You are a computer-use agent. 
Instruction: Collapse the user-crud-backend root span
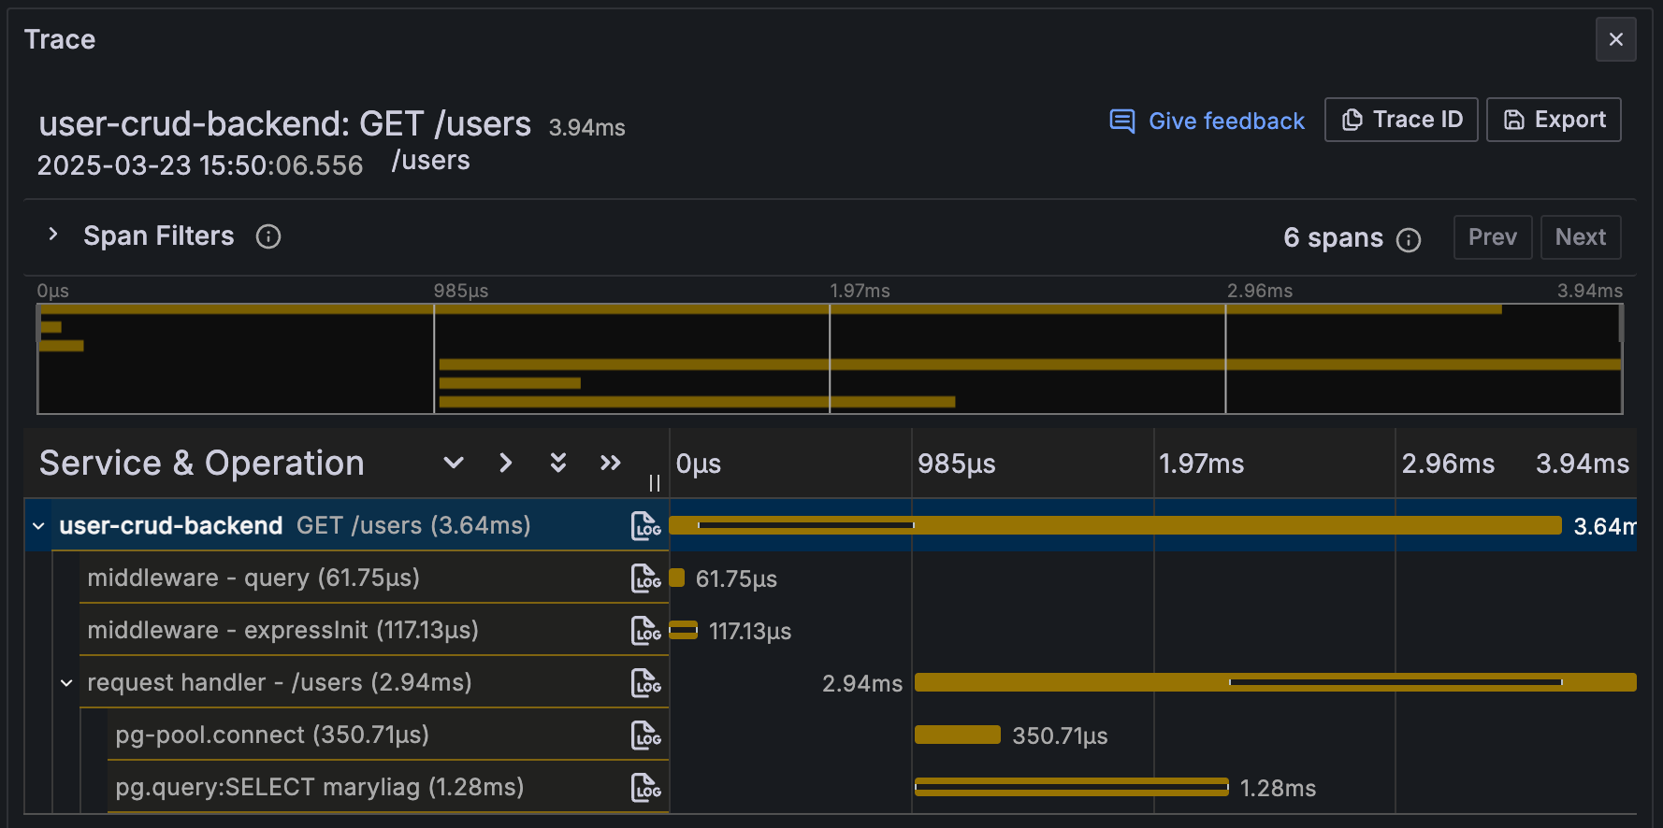click(38, 526)
